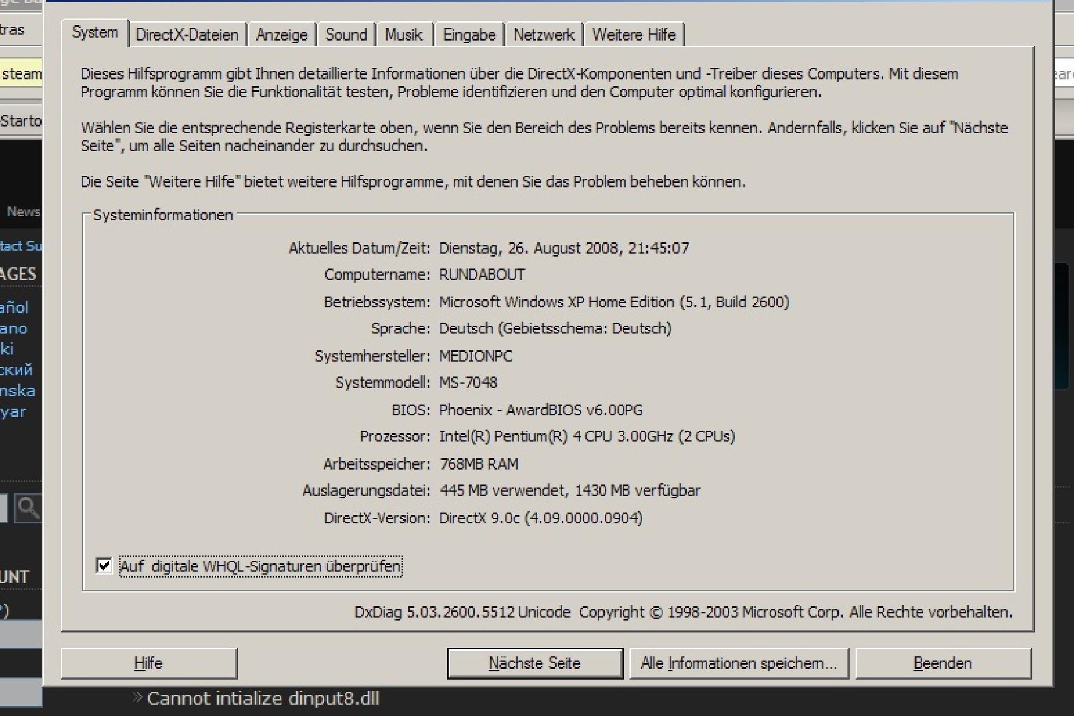
Task: Select the Svenska language link
Action: [x=18, y=391]
